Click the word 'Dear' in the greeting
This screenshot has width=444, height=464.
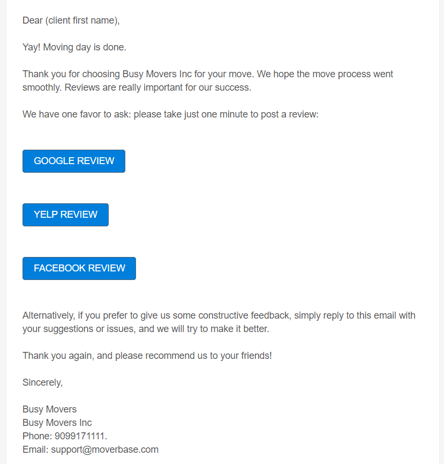tap(33, 20)
